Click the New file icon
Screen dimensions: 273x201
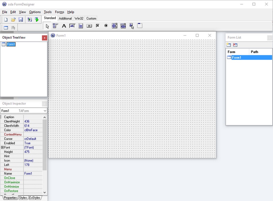[x=6, y=20]
